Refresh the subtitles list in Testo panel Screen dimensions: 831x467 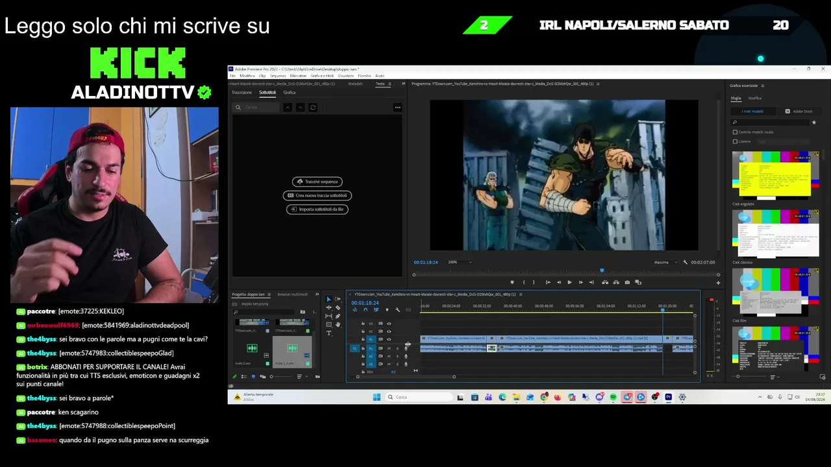point(313,107)
